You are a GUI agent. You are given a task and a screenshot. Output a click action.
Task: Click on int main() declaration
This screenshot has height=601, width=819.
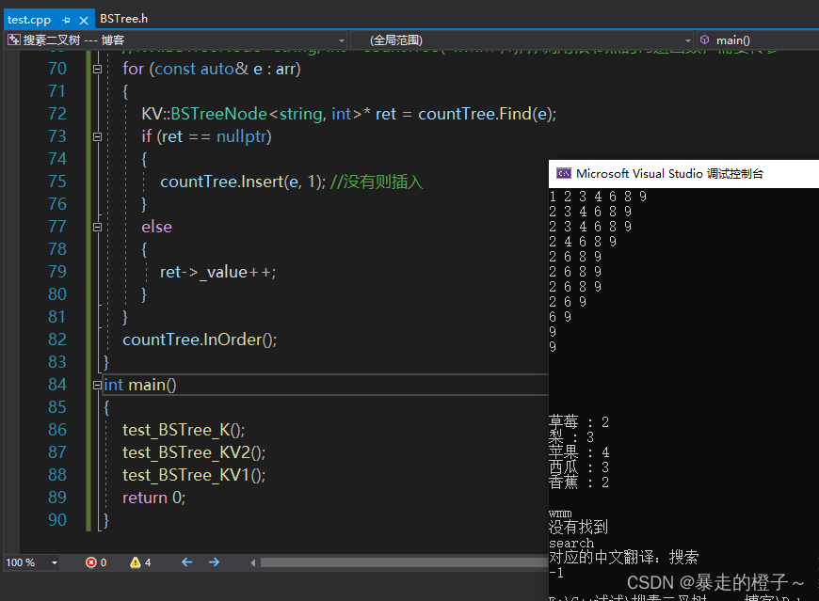(140, 385)
